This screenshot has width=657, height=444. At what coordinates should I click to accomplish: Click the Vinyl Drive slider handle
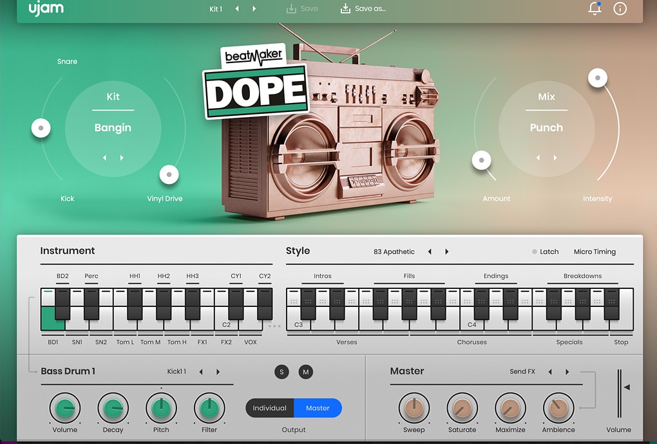169,174
